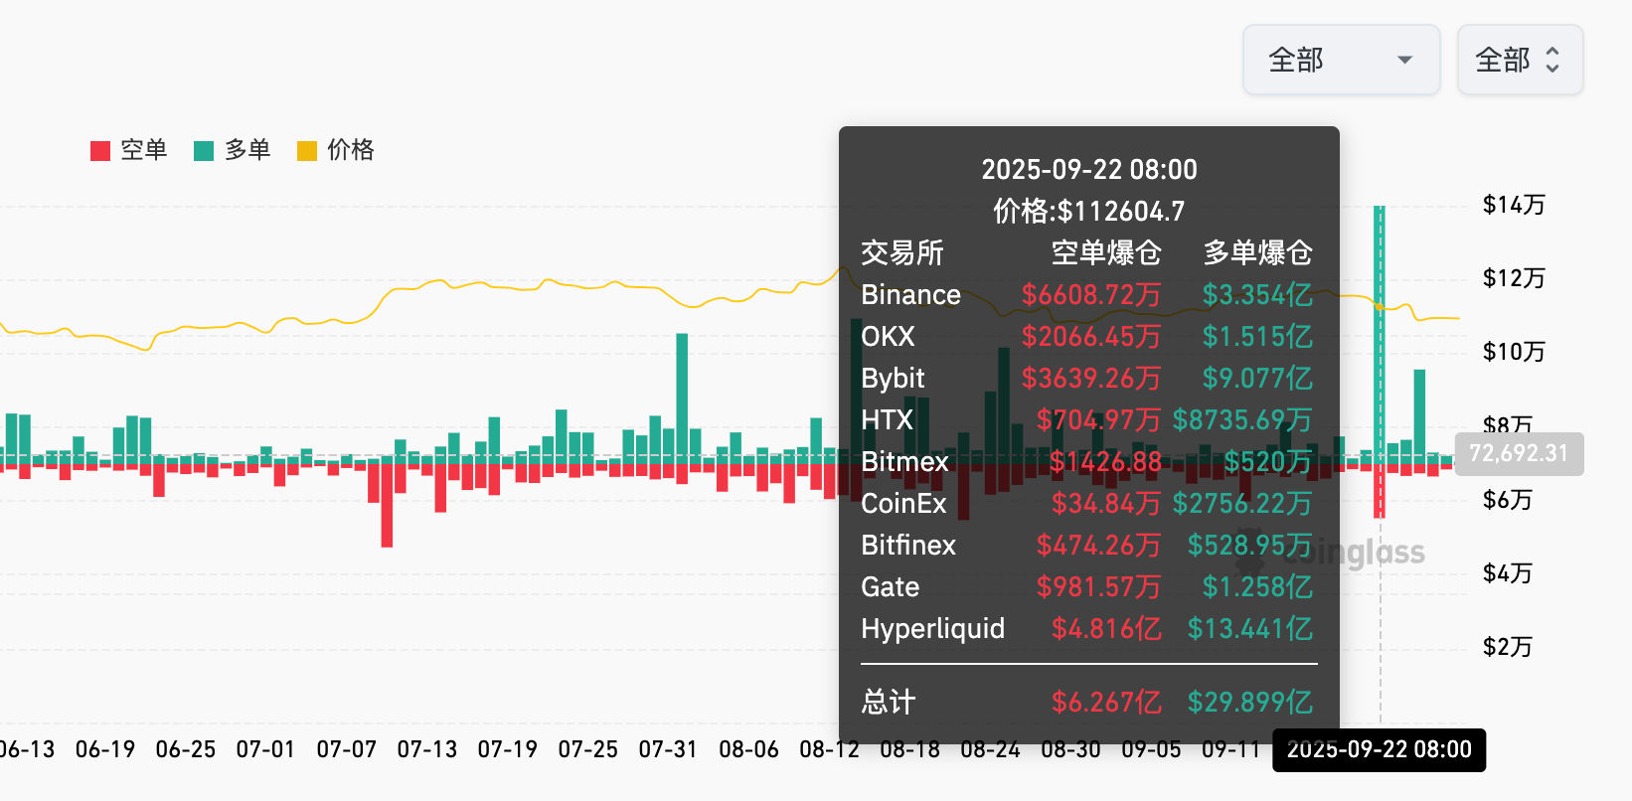
Task: Click the $10万 y-axis label
Action: pyautogui.click(x=1514, y=352)
